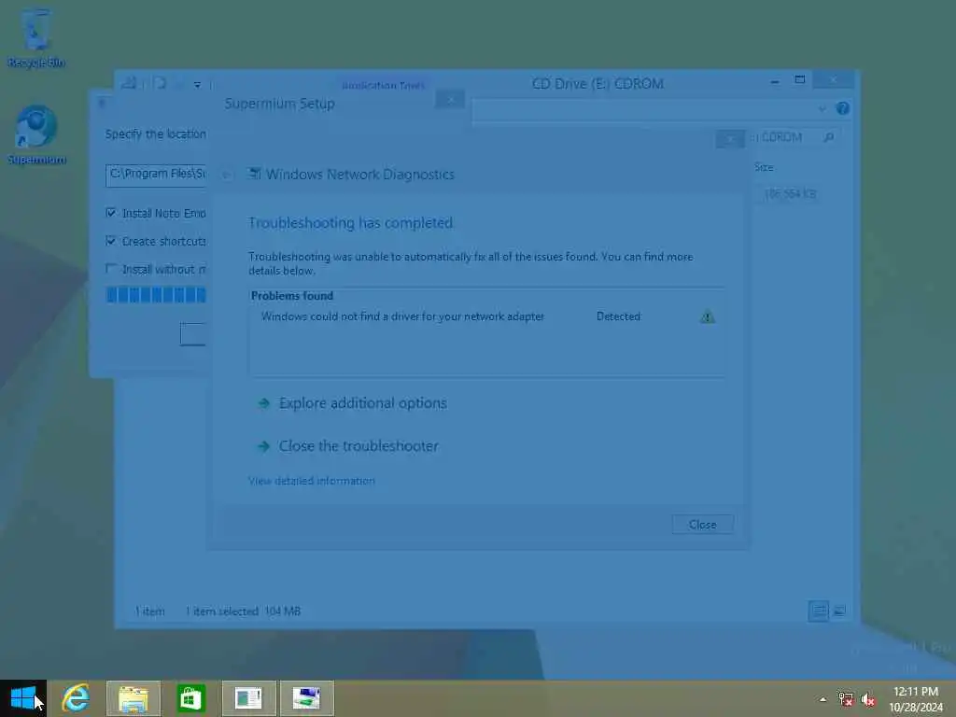Open View detailed information link
This screenshot has height=717, width=956.
point(312,481)
